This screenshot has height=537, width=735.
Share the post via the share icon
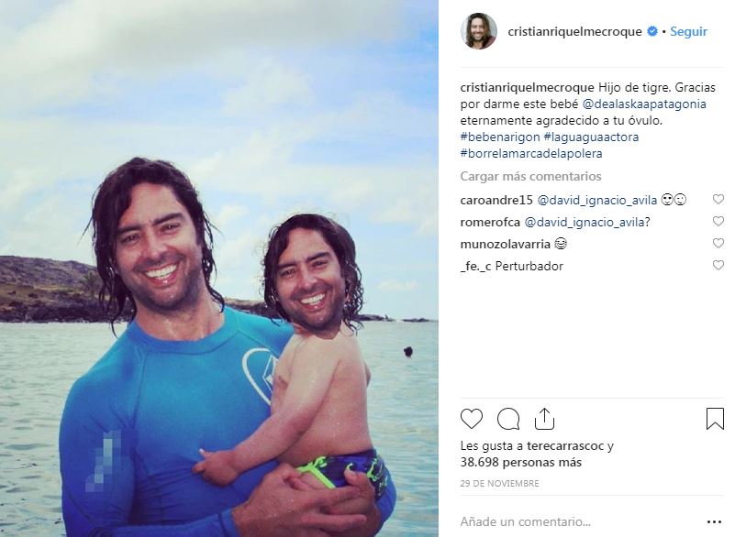[544, 419]
